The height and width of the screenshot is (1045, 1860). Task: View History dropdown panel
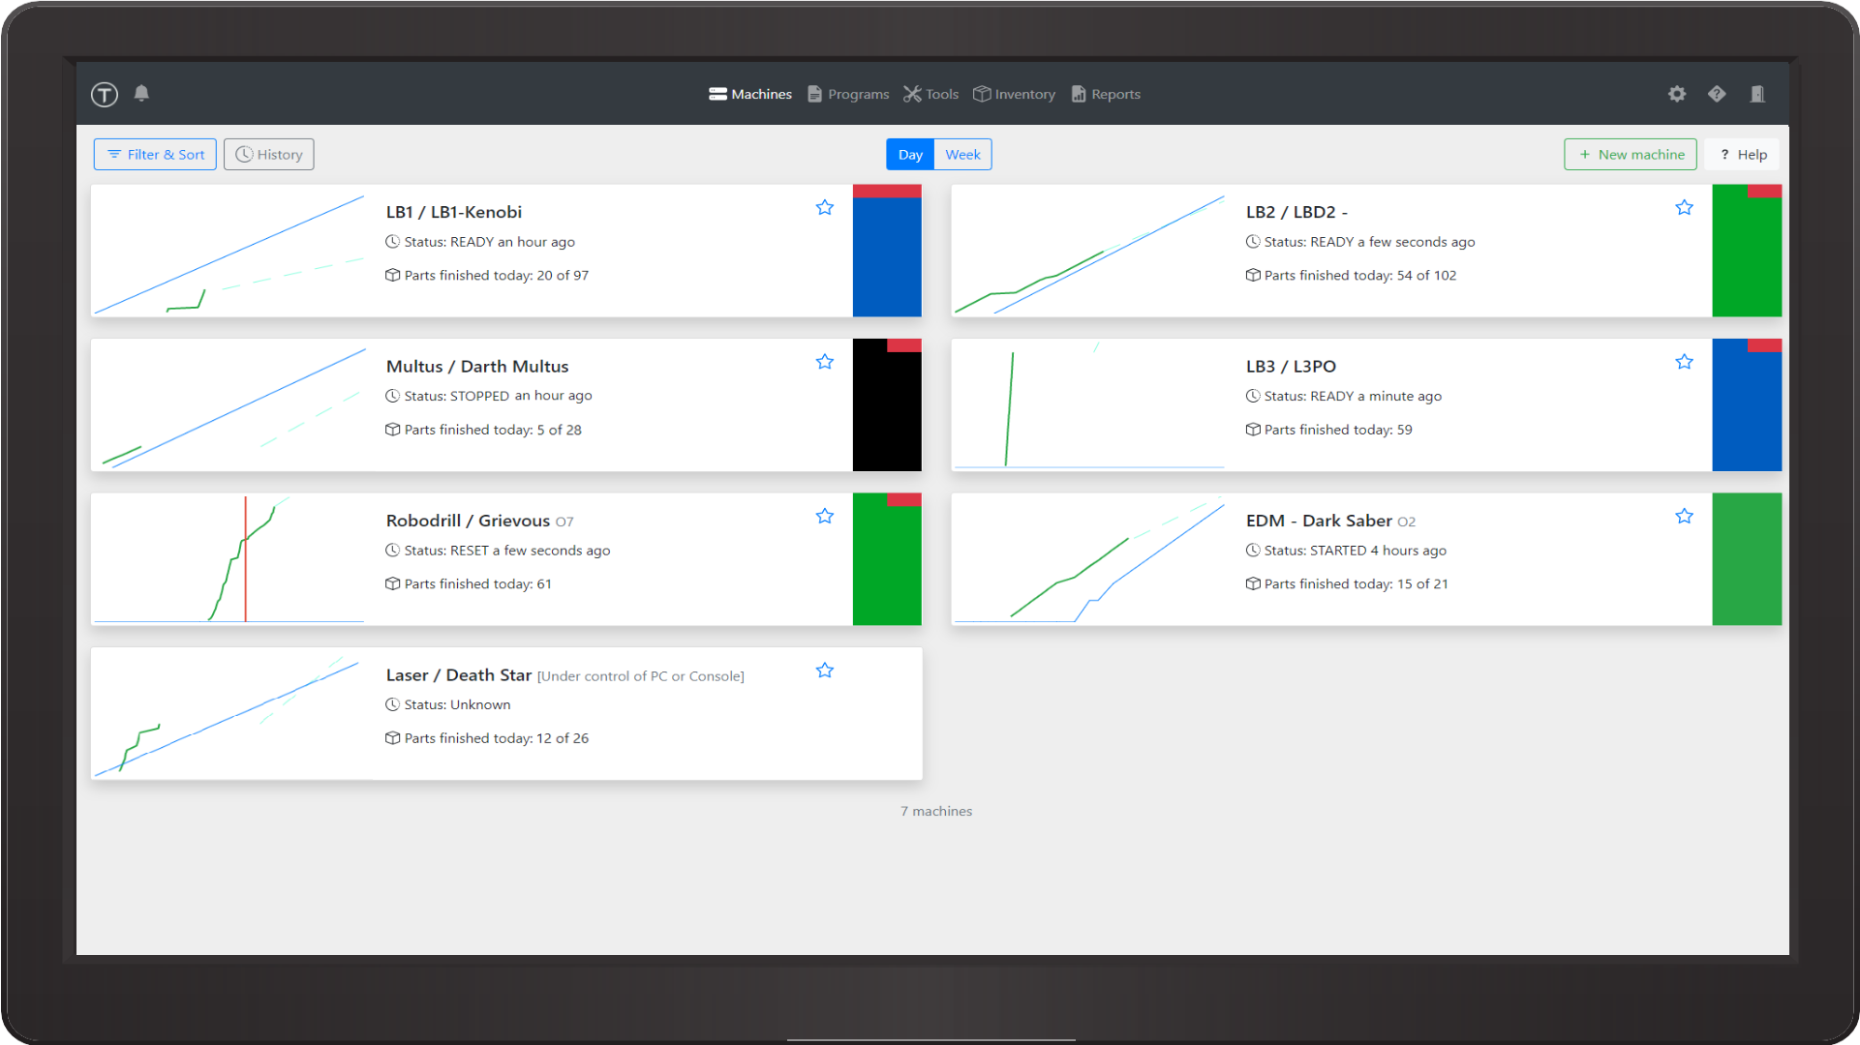(x=269, y=153)
